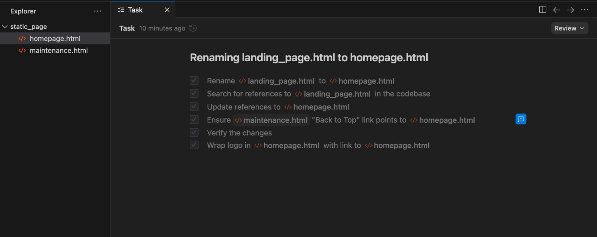
Task: Close the Task tab
Action: pos(167,10)
